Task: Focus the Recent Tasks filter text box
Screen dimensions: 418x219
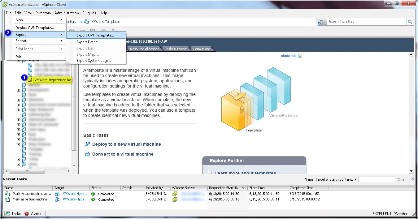Action: tap(376, 179)
